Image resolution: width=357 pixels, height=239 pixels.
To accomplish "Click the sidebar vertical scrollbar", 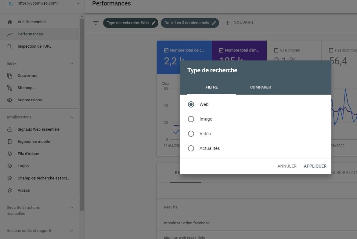I will [x=82, y=113].
